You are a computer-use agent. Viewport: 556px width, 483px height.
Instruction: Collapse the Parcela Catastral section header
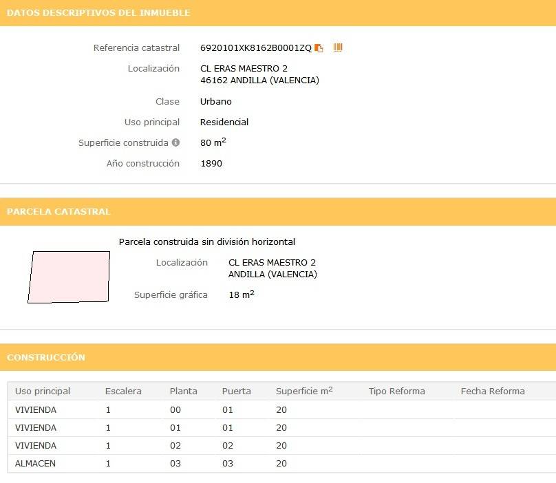pos(278,212)
